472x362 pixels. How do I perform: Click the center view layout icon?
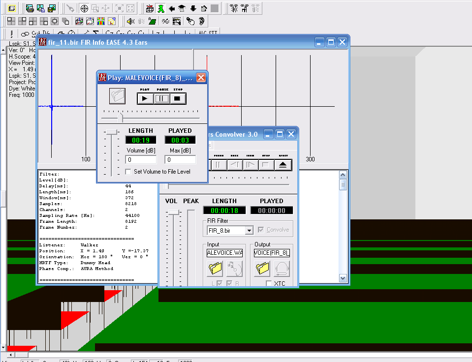(x=55, y=21)
